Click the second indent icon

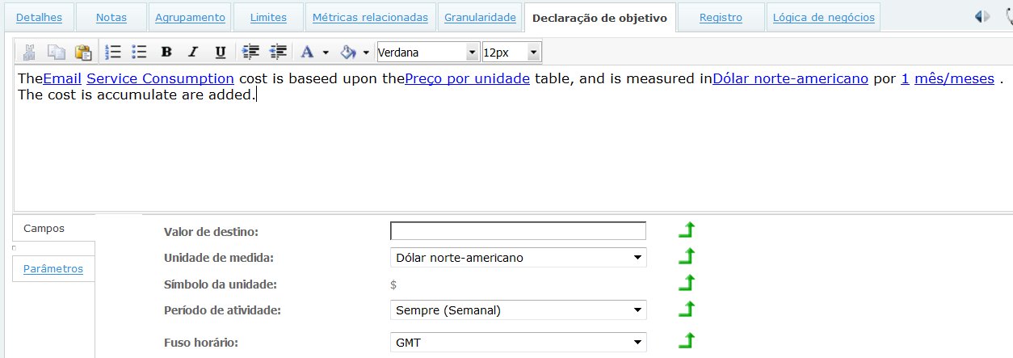click(278, 53)
